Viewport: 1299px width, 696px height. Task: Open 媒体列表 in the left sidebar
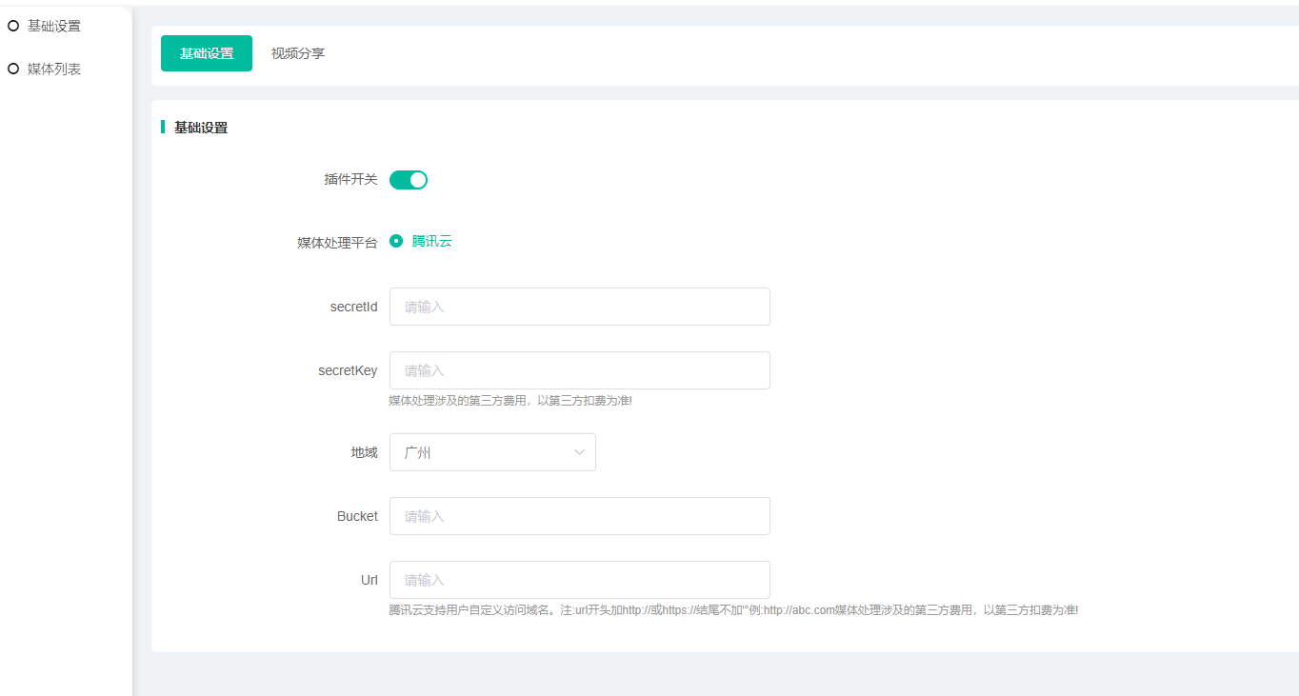pyautogui.click(x=54, y=69)
